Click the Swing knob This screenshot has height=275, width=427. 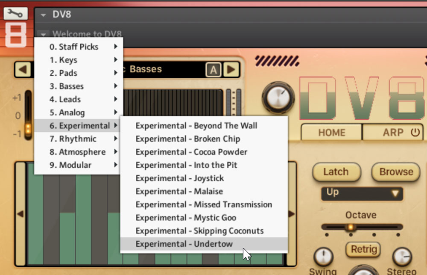pos(323,257)
